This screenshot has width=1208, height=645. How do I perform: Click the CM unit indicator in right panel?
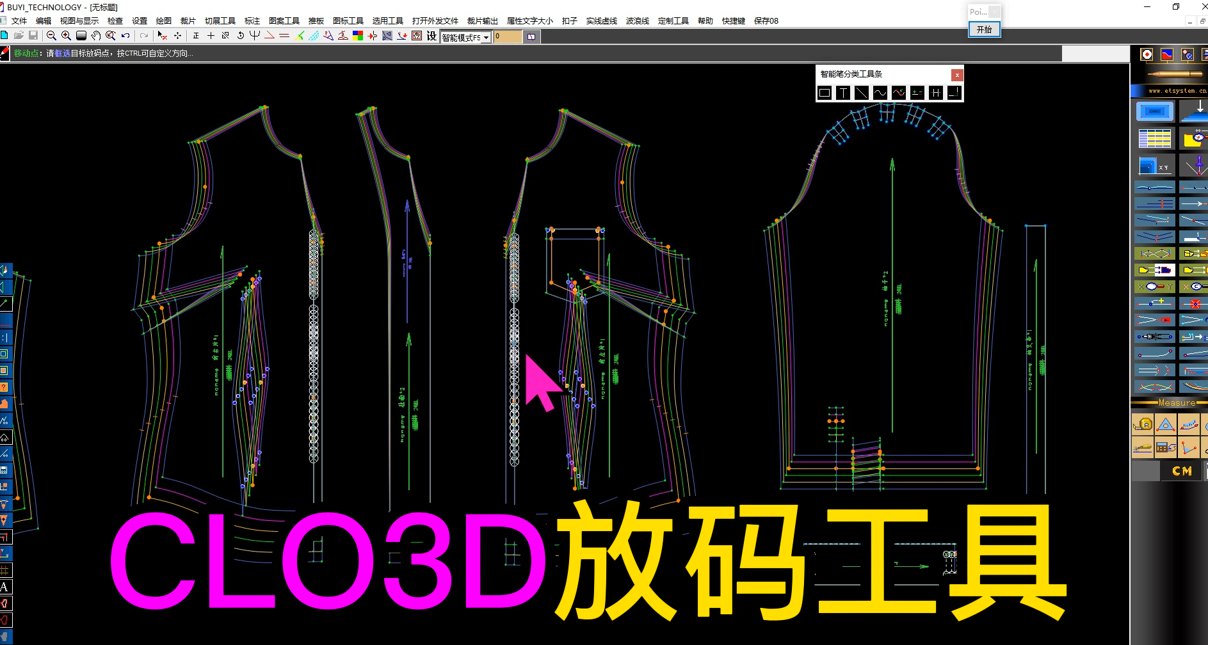click(x=1182, y=470)
